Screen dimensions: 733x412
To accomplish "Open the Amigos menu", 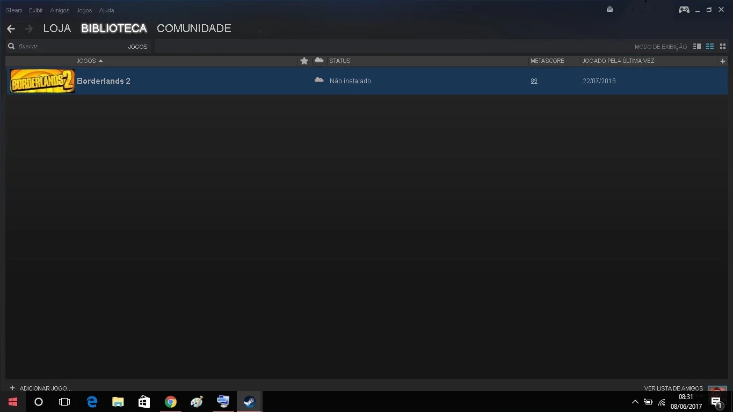I will pyautogui.click(x=60, y=10).
